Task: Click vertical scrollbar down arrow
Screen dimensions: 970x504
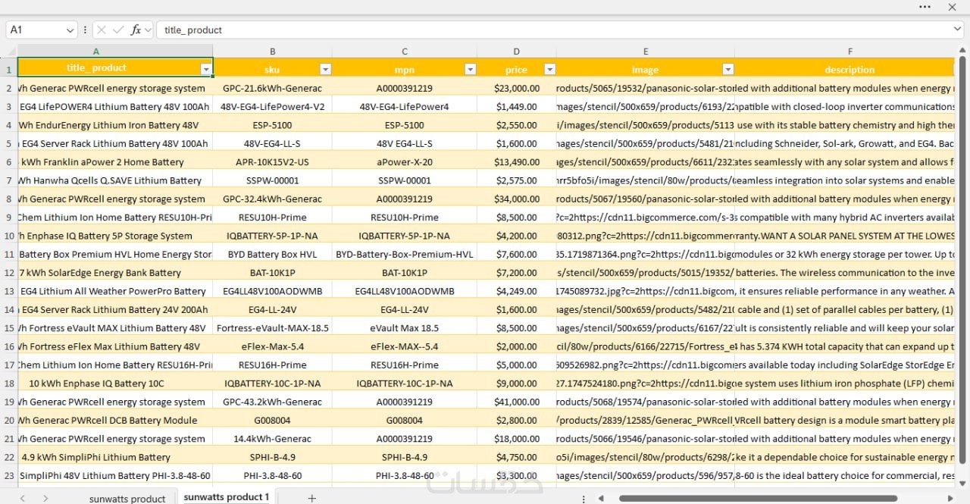Action: [963, 482]
